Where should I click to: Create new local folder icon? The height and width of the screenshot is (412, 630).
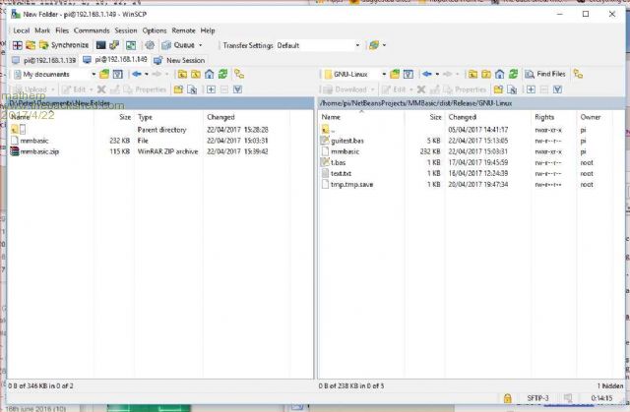tap(178, 89)
